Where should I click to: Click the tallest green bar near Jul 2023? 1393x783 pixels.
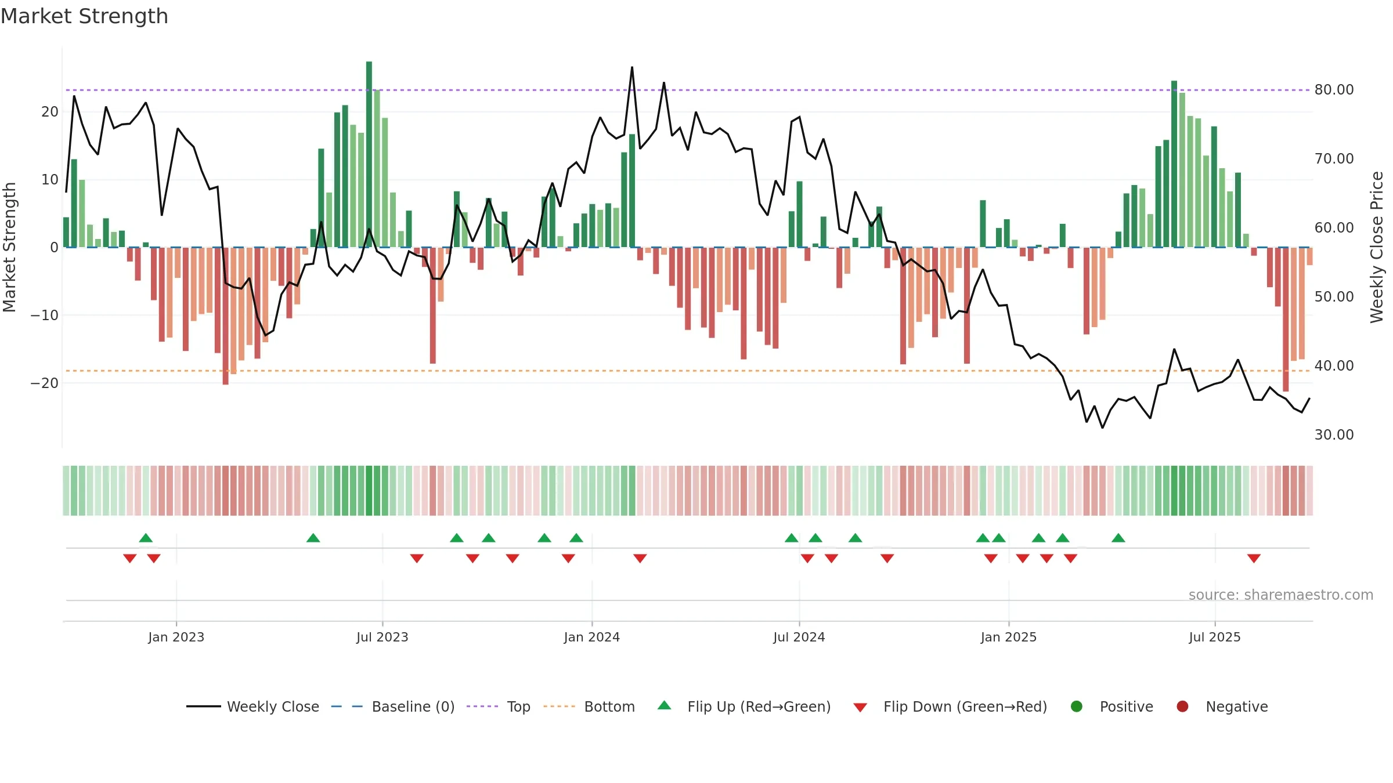tap(369, 154)
